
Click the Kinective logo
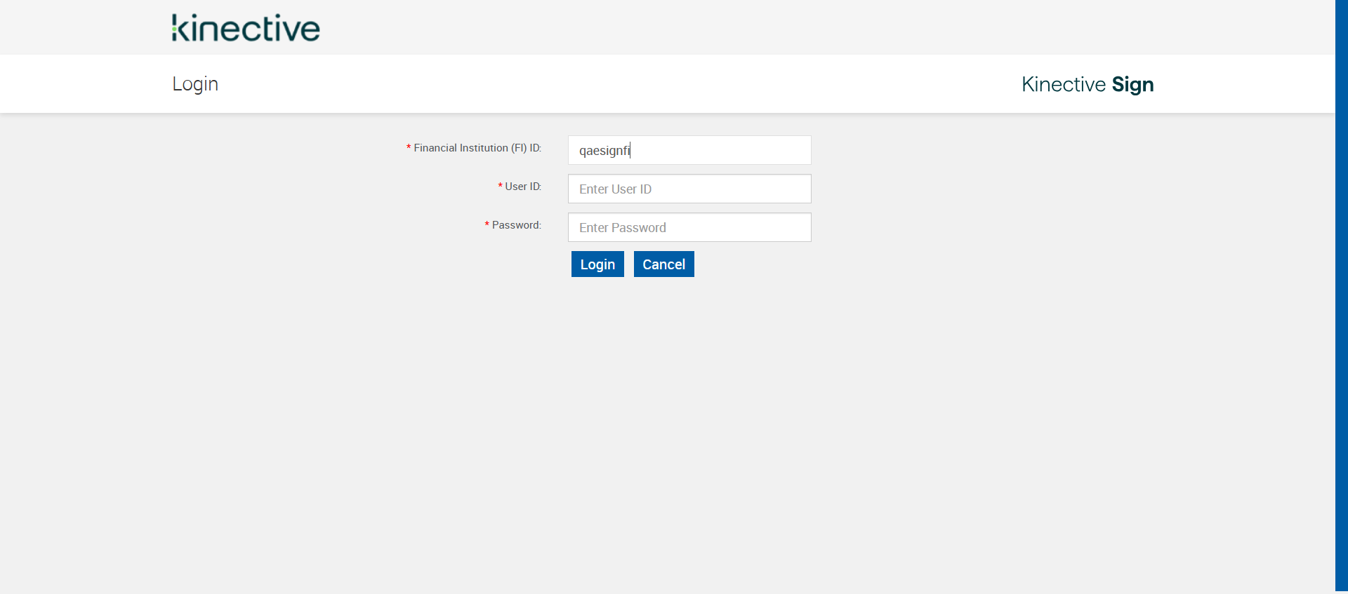click(246, 28)
